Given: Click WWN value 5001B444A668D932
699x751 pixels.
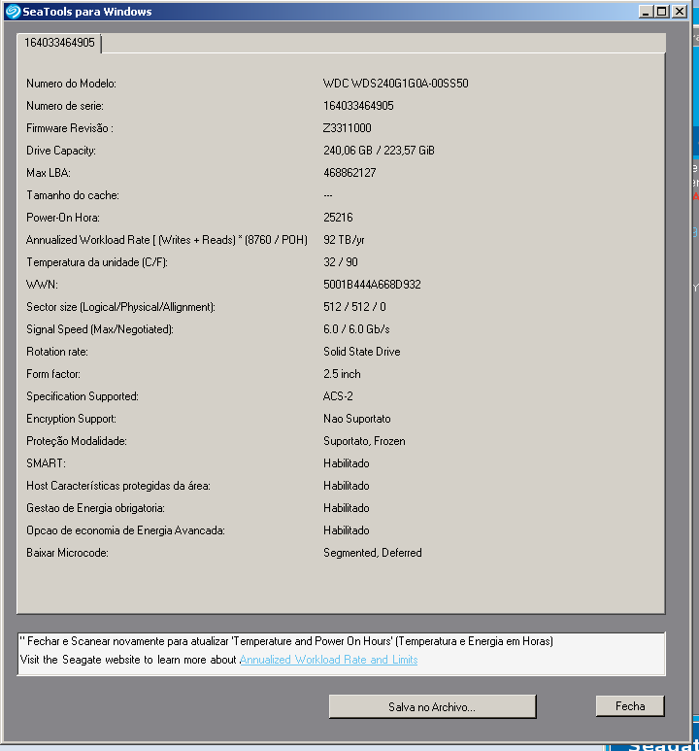Looking at the screenshot, I should click(372, 285).
